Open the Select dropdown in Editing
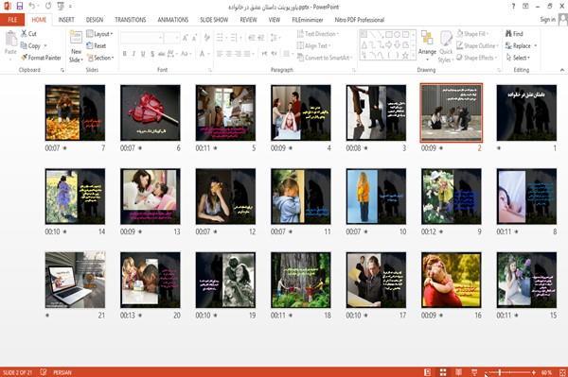Image resolution: width=568 pixels, height=377 pixels. click(518, 58)
